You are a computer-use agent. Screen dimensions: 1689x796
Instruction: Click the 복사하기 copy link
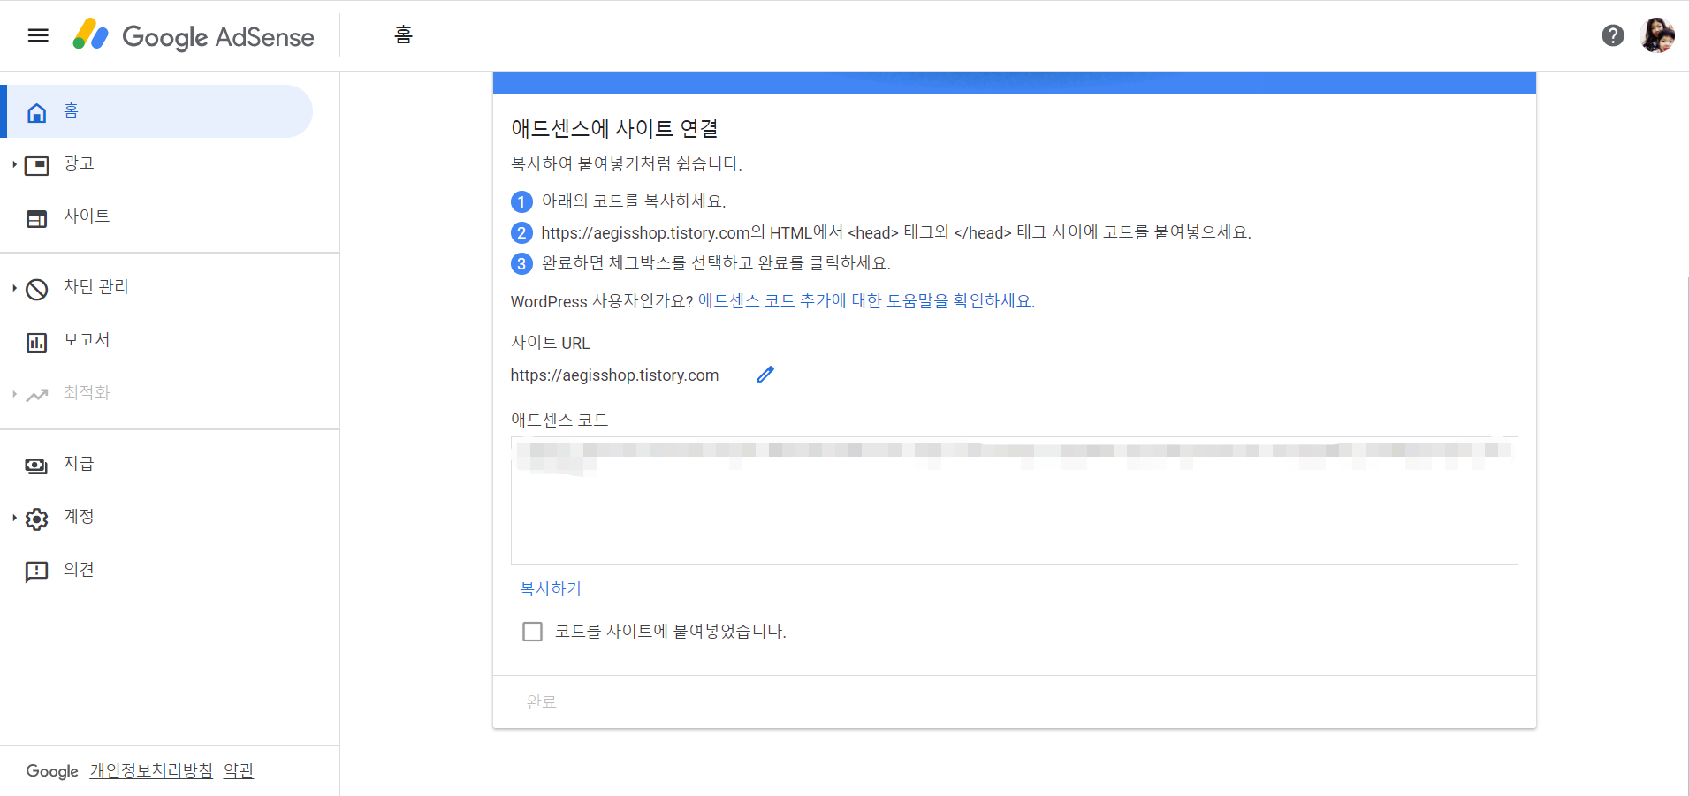551,588
